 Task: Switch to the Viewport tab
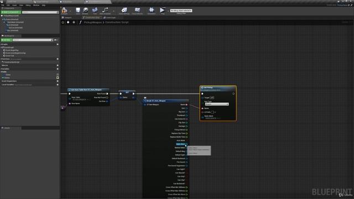point(67,17)
